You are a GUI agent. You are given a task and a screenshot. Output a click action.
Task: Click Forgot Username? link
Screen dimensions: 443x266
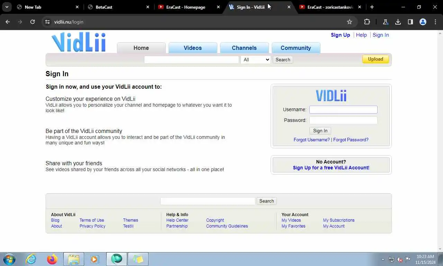point(312,140)
